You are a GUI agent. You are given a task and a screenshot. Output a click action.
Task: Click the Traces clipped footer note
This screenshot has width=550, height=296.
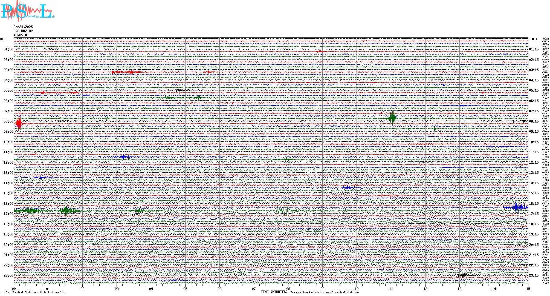click(x=325, y=292)
